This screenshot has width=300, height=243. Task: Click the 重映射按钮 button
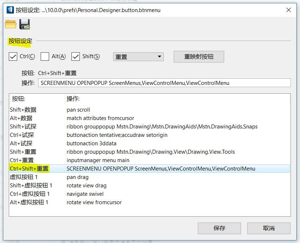[199, 57]
